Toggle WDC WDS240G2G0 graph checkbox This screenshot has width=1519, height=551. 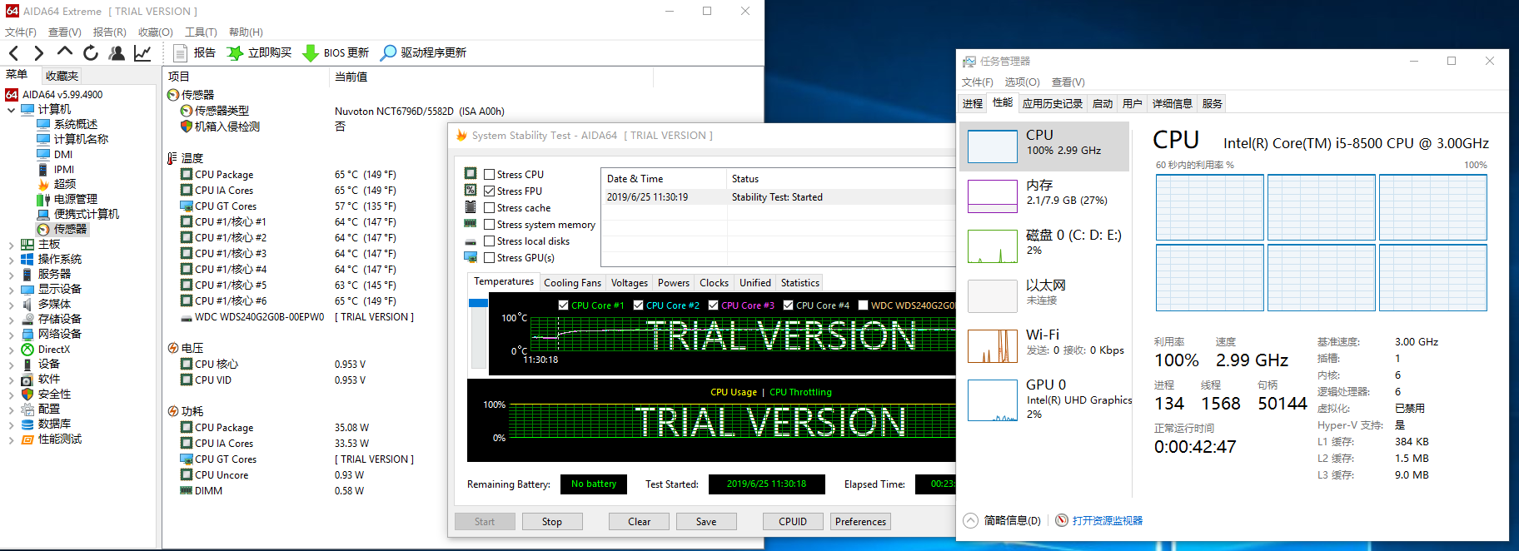click(x=864, y=305)
